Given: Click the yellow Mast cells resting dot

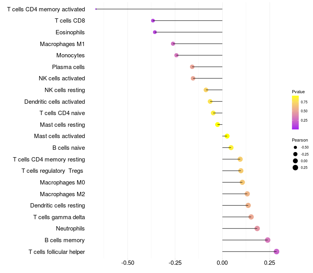Looking at the screenshot, I should click(218, 124).
